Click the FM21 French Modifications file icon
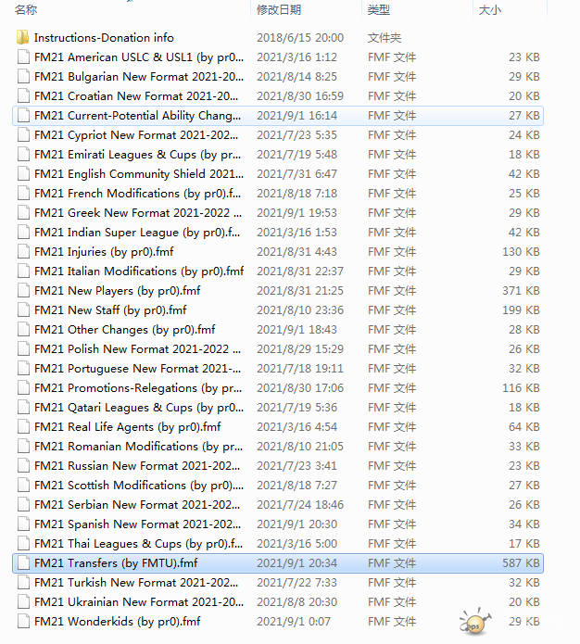The width and height of the screenshot is (580, 644). 23,193
